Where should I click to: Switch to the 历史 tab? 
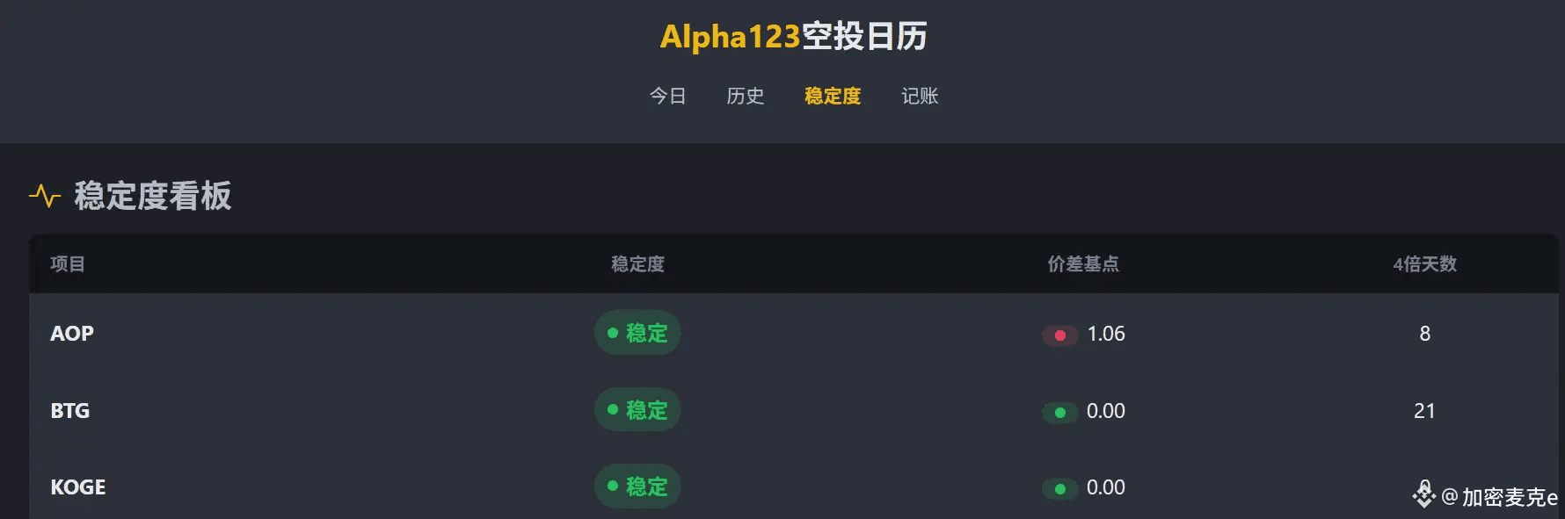(746, 96)
